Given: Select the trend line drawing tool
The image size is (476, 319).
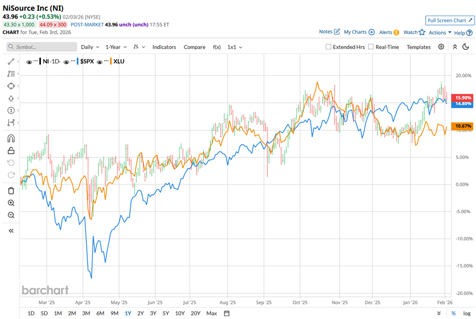Looking at the screenshot, I should [x=11, y=62].
